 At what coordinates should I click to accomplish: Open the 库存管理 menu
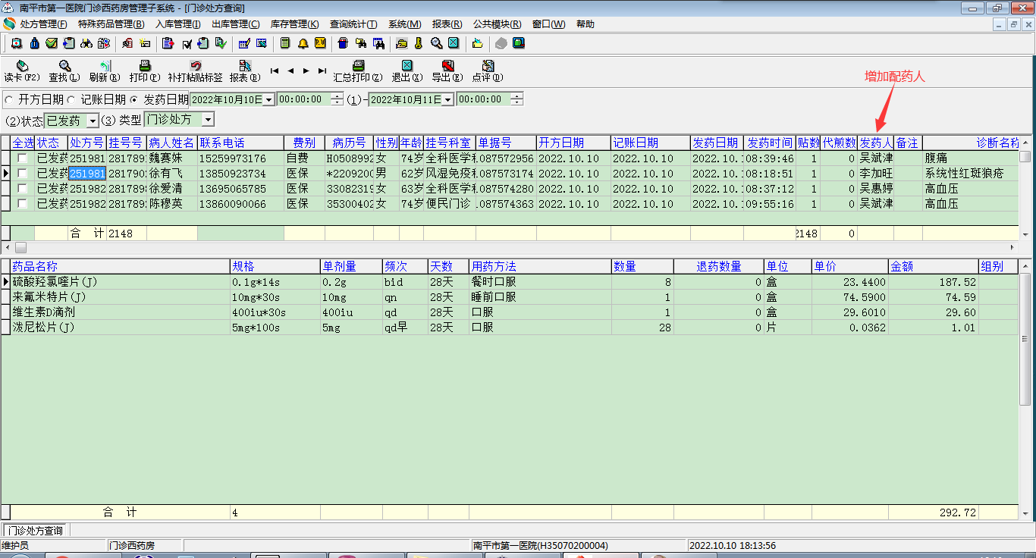coord(294,24)
